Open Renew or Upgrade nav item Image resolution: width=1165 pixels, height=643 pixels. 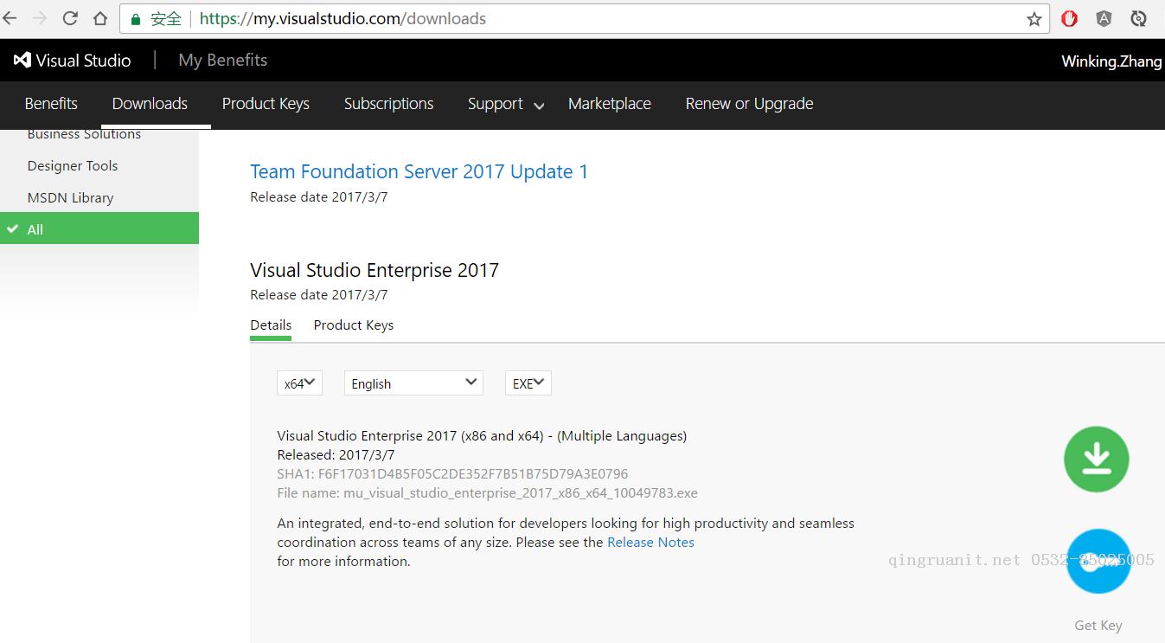click(749, 104)
